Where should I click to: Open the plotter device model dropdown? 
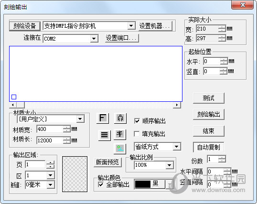131,26
